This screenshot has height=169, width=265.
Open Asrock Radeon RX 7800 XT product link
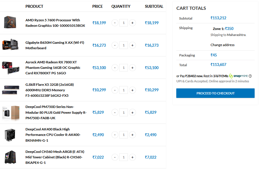[53, 68]
